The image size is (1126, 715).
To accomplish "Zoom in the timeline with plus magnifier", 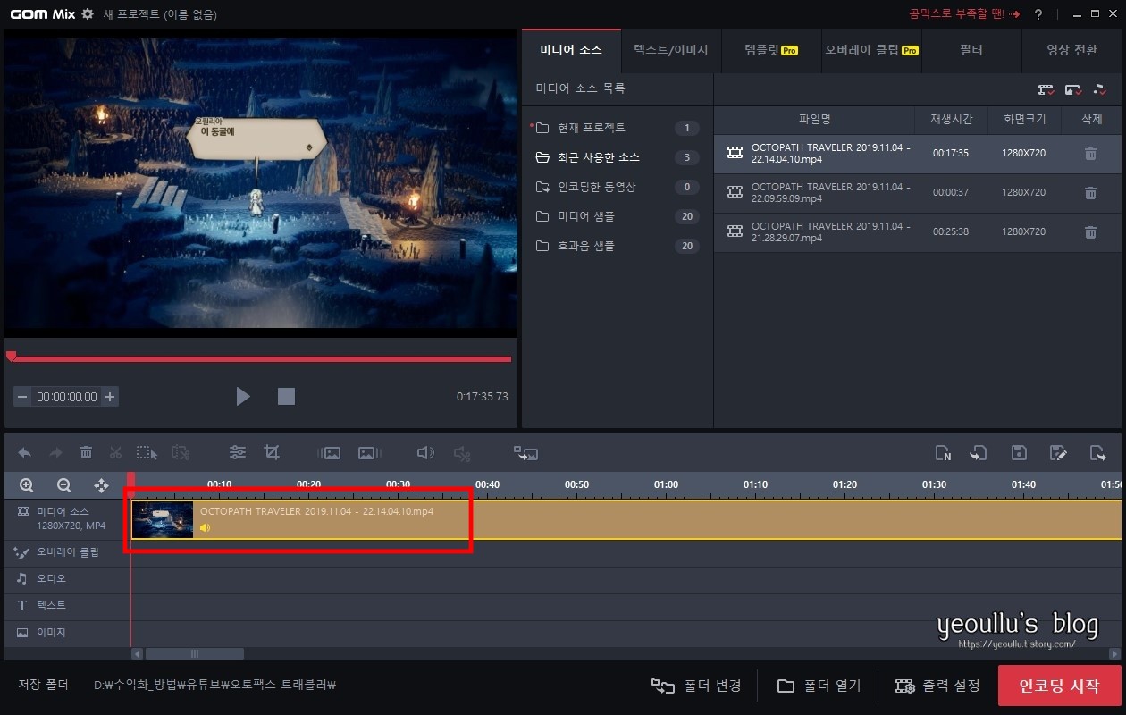I will pos(27,485).
